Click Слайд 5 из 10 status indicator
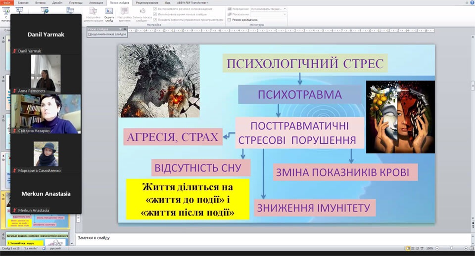Screen dimensions: 475x256 [10, 249]
